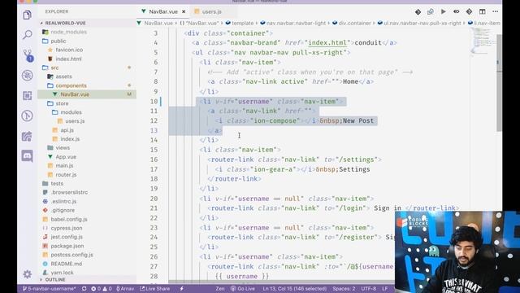Open the Manage gear icon
Screen dimensions: 520x293
[28, 274]
